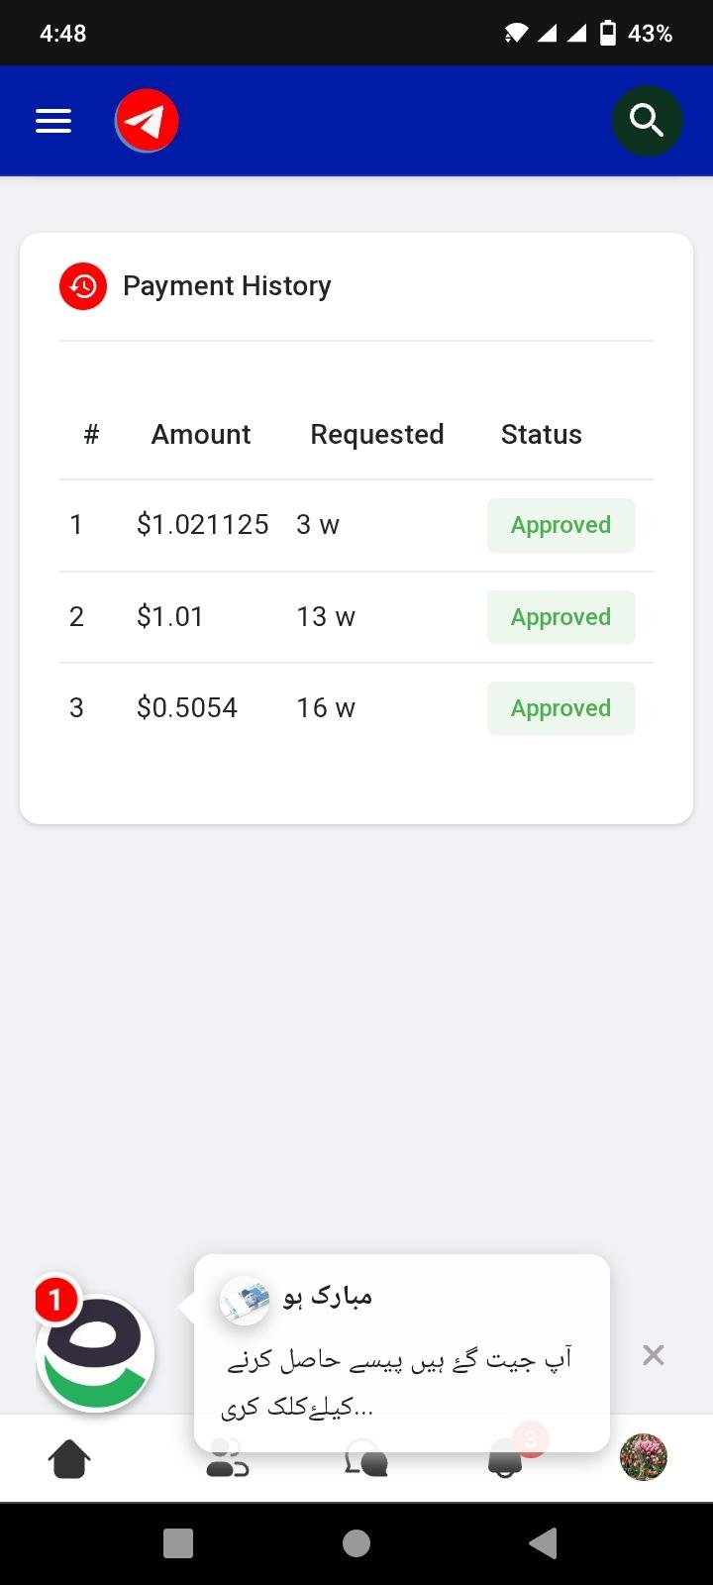Image resolution: width=713 pixels, height=1585 pixels.
Task: Open the messages chat tab
Action: (365, 1460)
